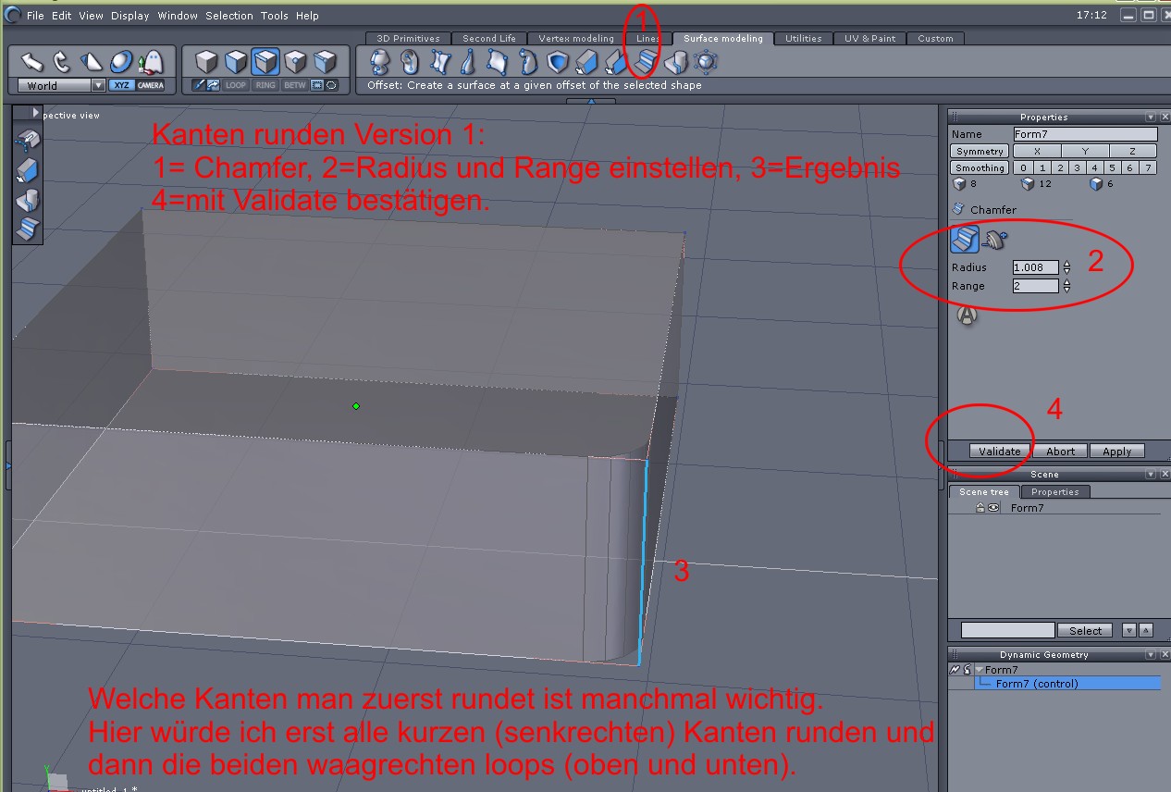
Task: Open the Display menu
Action: 130,16
